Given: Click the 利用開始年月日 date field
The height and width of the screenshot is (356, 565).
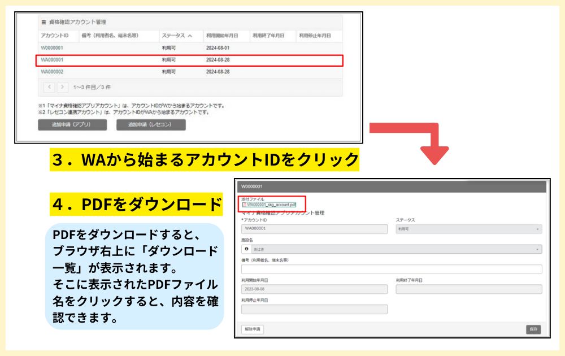Looking at the screenshot, I should pos(314,289).
